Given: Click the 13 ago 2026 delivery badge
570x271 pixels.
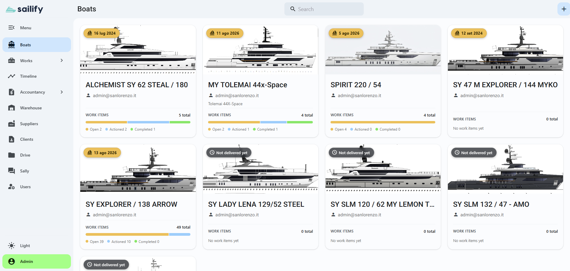Looking at the screenshot, I should tap(102, 153).
